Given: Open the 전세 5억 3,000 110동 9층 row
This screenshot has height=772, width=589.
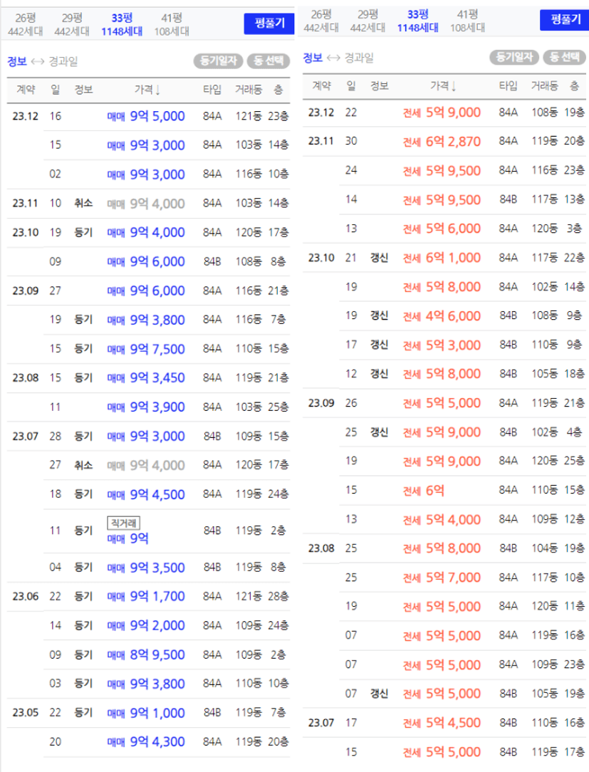Looking at the screenshot, I should point(462,345).
